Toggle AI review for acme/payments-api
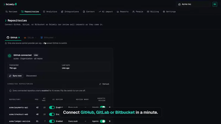The image size is (221, 124). click(52, 107)
